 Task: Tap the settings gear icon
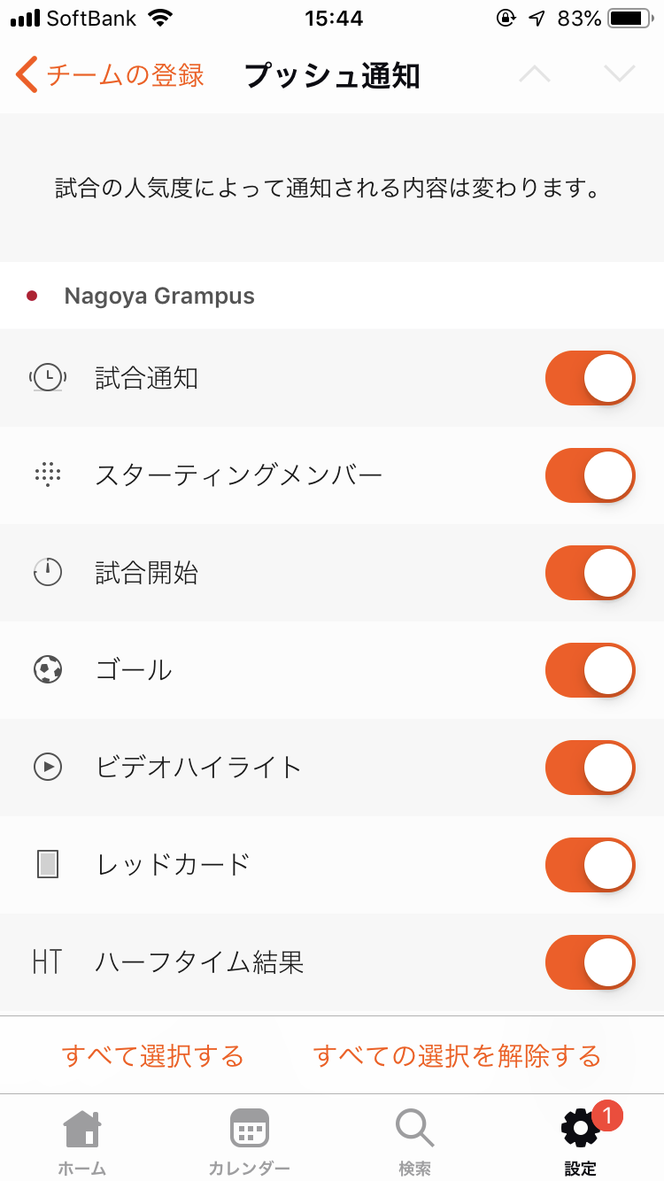pos(581,1129)
